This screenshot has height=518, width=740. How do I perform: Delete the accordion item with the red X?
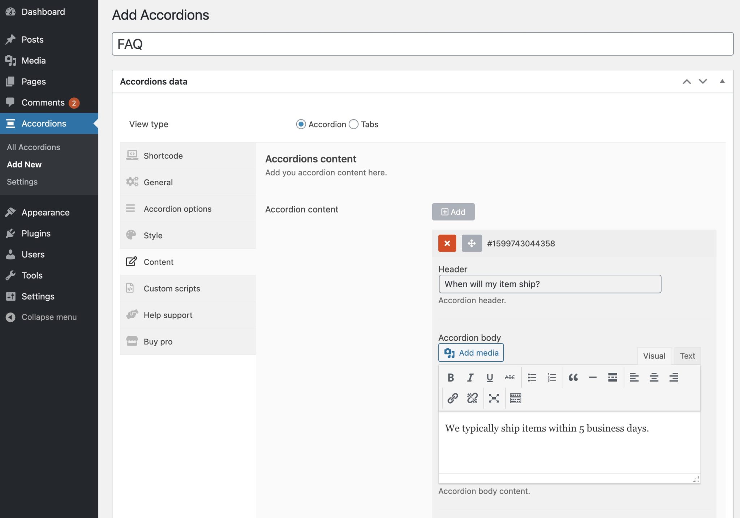click(x=447, y=243)
